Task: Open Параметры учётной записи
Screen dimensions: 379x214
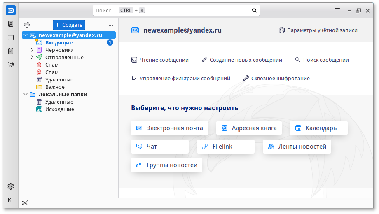Action: coord(318,30)
